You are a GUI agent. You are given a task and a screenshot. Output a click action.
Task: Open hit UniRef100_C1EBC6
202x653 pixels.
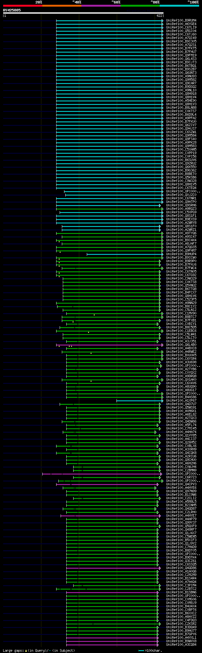tap(181, 331)
